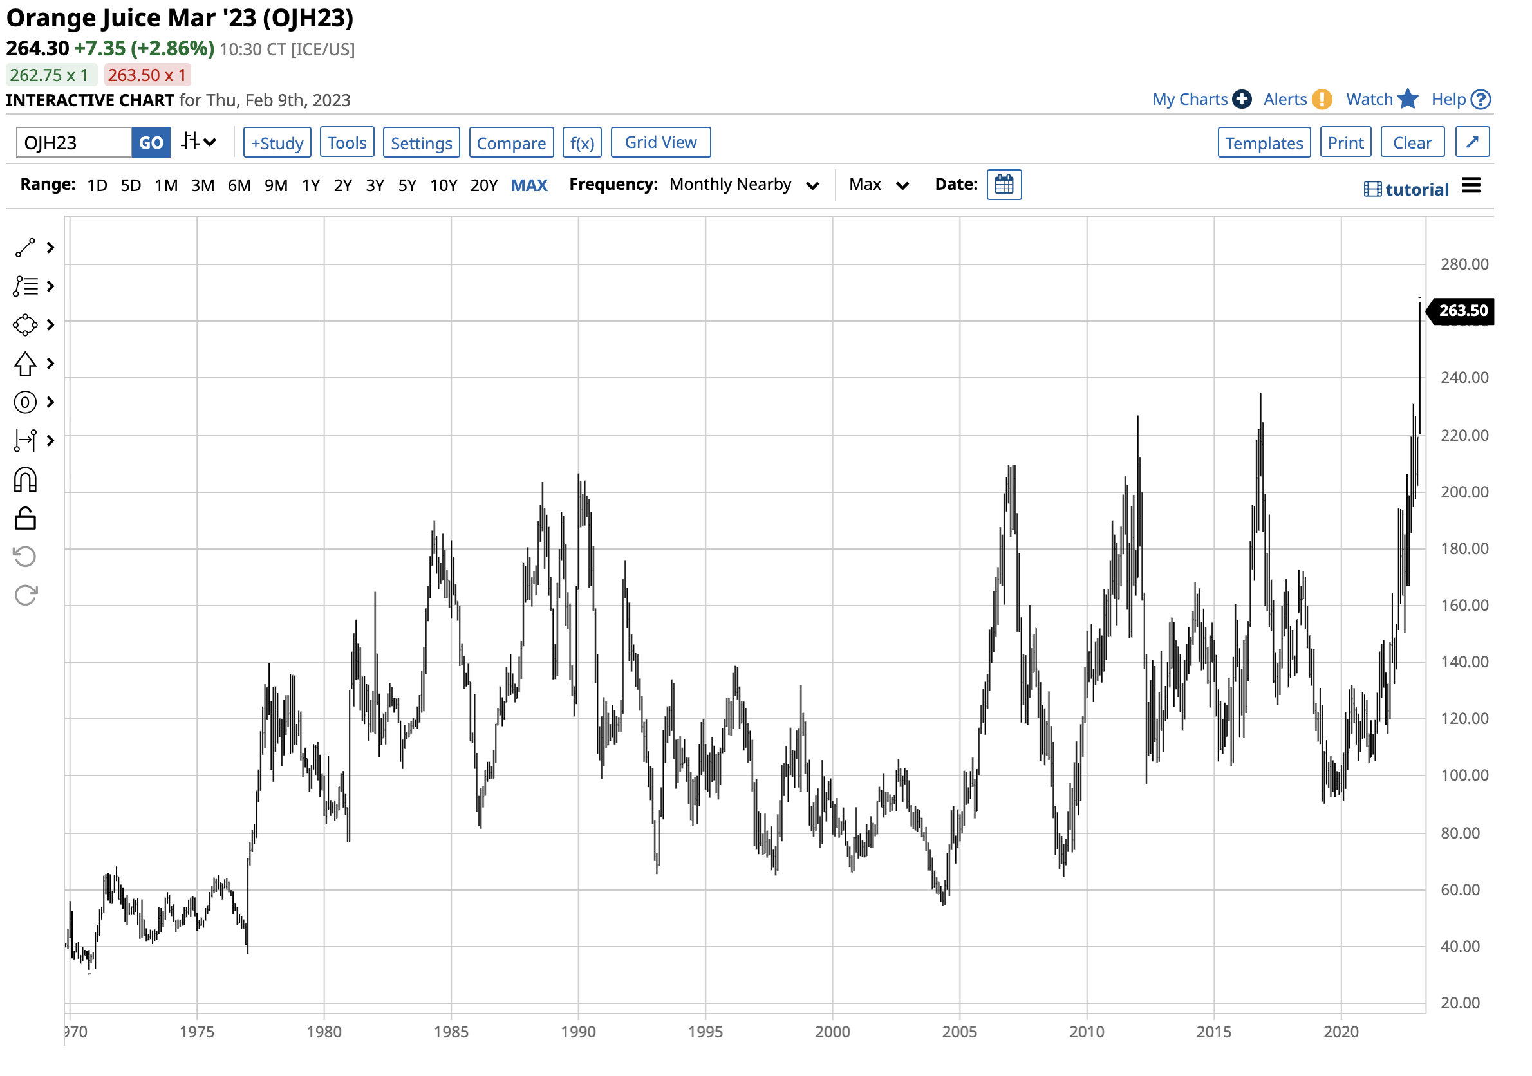Toggle the Watch star for this symbol
Screen dimensions: 1532x1076
coord(1407,99)
